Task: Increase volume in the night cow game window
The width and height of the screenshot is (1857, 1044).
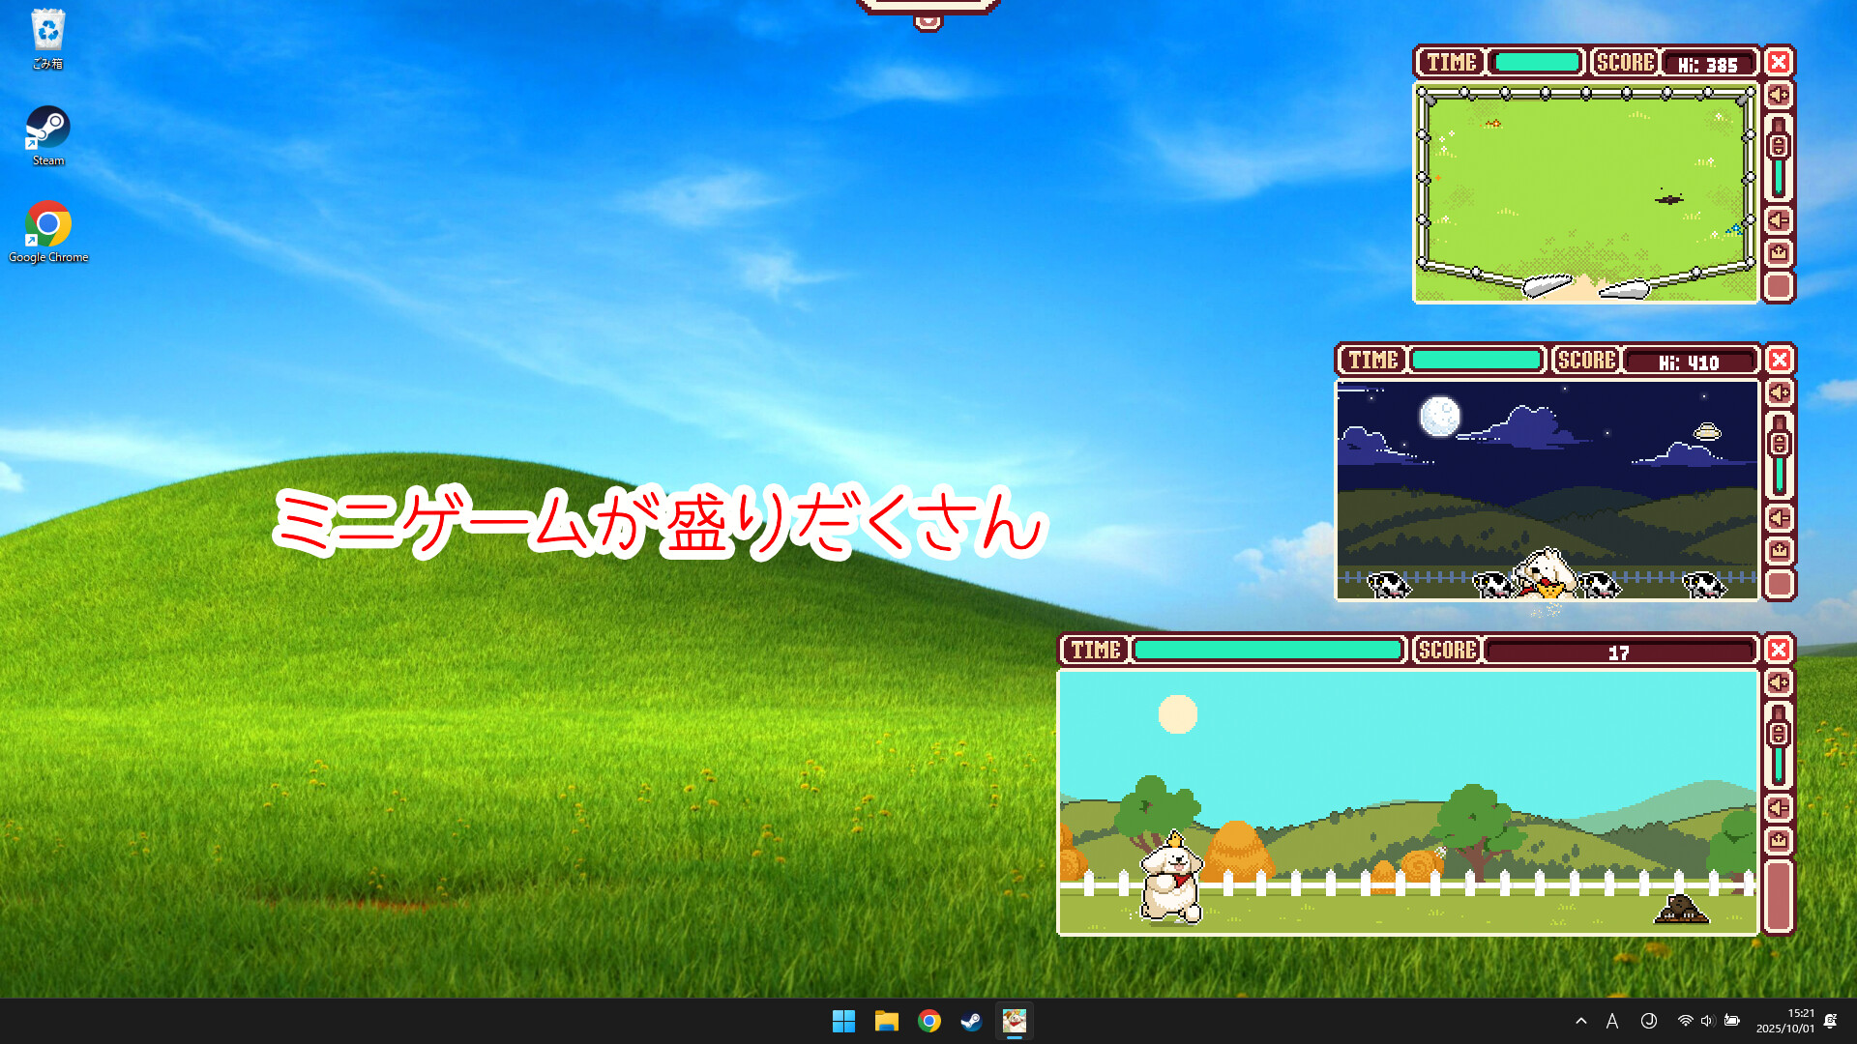Action: [x=1778, y=392]
